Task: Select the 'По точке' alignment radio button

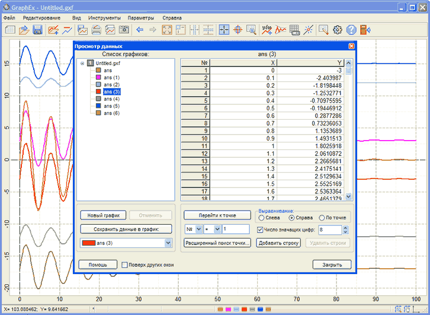Action: click(x=322, y=218)
